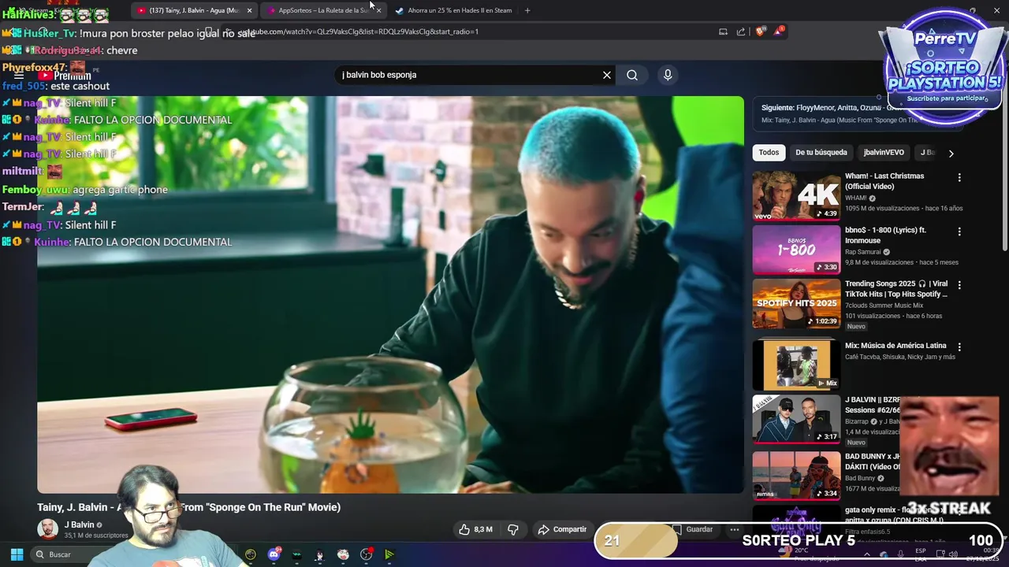This screenshot has width=1009, height=567.
Task: Activate voice search microphone
Action: click(x=668, y=75)
